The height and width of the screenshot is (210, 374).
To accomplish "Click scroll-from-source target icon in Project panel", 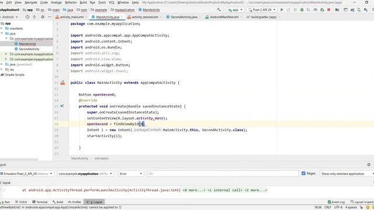I will click(x=27, y=17).
